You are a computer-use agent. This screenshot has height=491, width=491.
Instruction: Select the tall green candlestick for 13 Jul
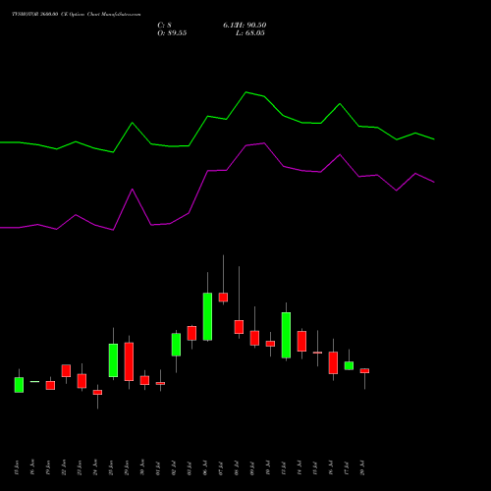[x=286, y=335]
